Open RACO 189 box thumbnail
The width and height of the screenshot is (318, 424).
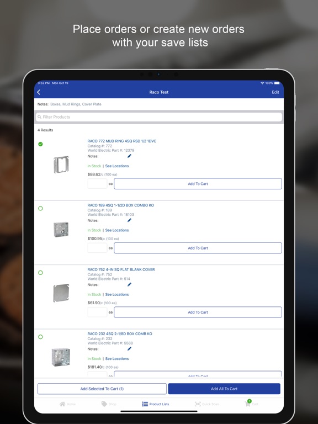click(61, 229)
